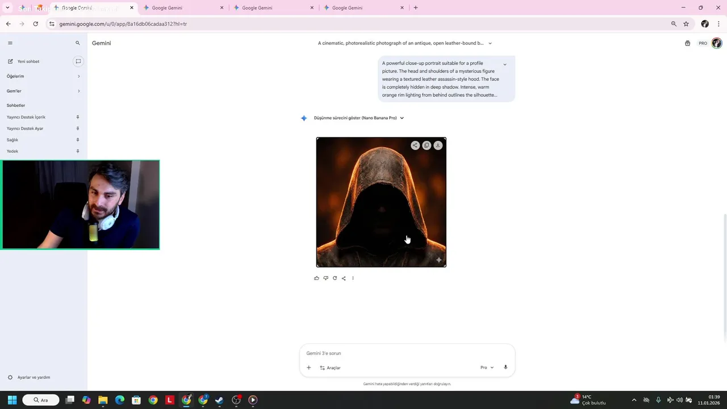727x409 pixels.
Task: Open the Yayıncı Destek Ayar chat
Action: tap(25, 128)
